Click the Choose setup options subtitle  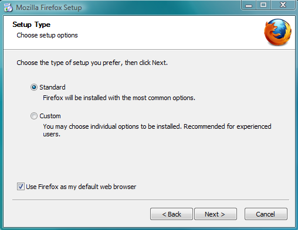coord(47,35)
